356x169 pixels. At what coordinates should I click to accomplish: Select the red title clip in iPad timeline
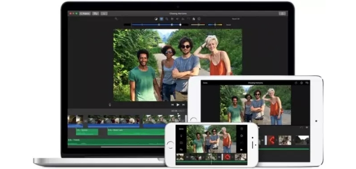point(271,140)
